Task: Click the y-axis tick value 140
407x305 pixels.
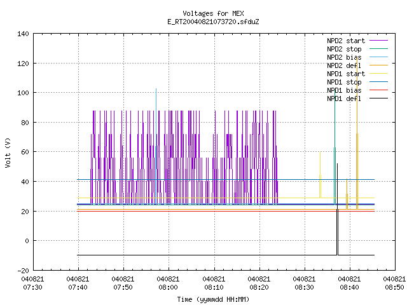Action: [23, 34]
